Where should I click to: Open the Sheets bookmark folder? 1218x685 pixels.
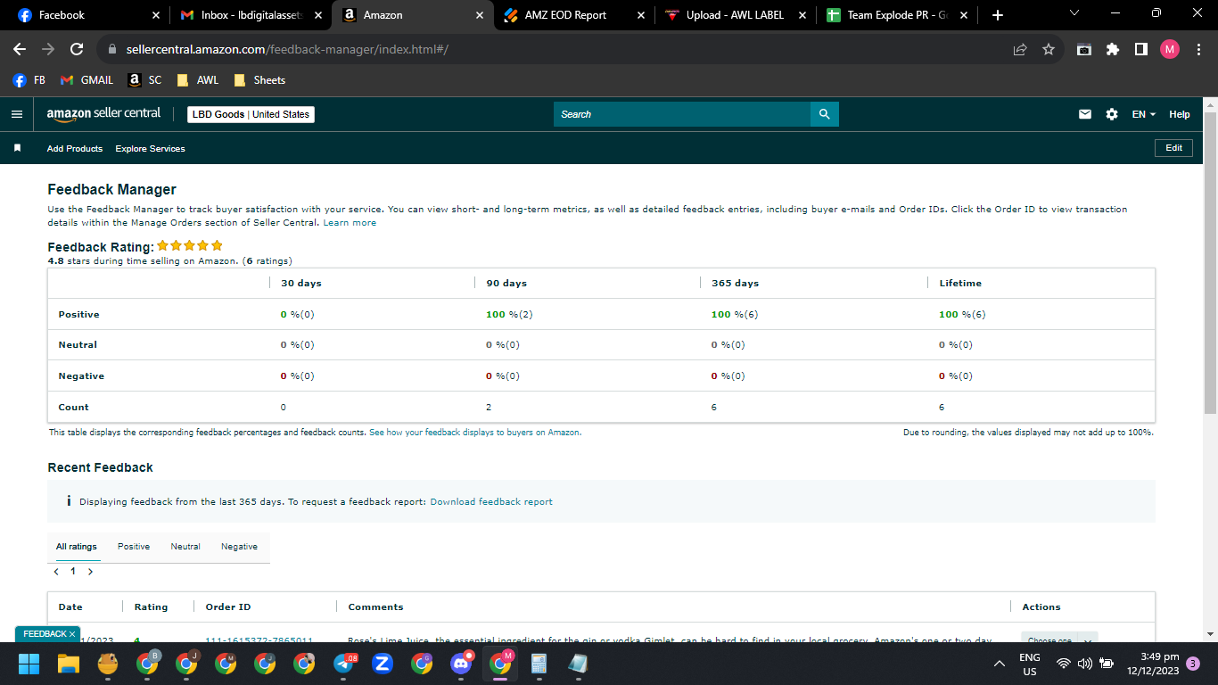coord(259,80)
